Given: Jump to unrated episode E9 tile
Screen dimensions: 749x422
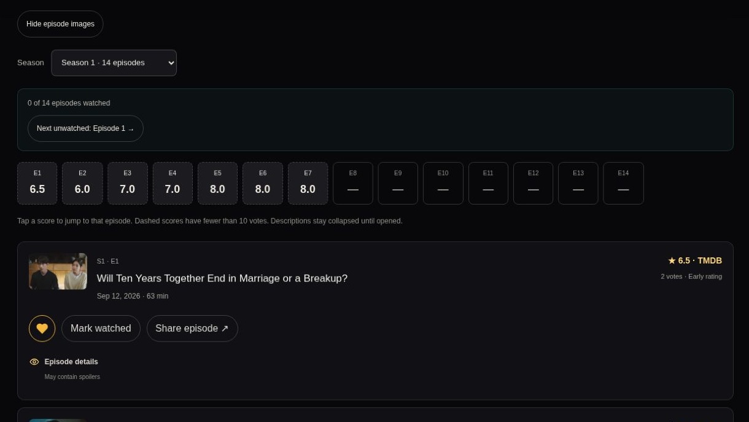Looking at the screenshot, I should (398, 183).
